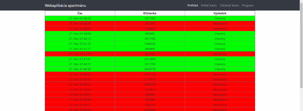This screenshot has height=111, width=303.
Task: Open the Program navigation link
Action: 248,5
